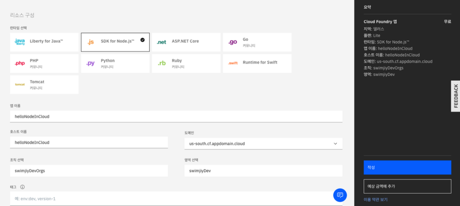The image size is (460, 206).
Task: Click the blue 작성 create button
Action: click(x=407, y=168)
